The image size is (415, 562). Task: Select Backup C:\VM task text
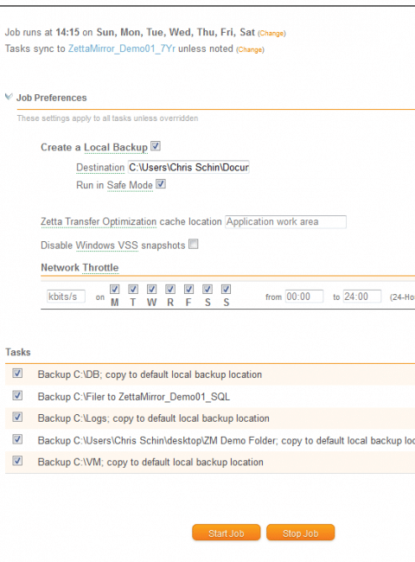150,462
